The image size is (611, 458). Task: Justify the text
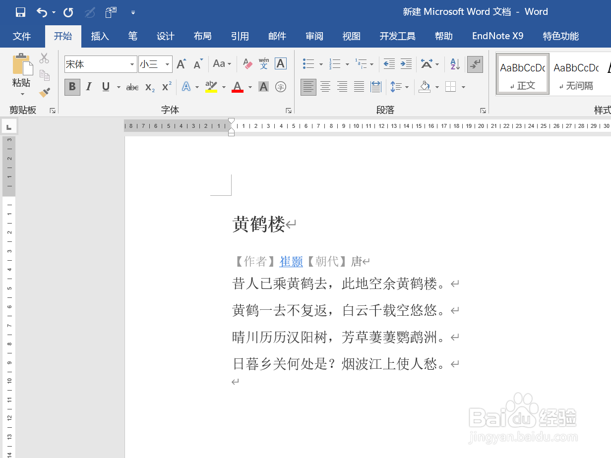pyautogui.click(x=359, y=87)
